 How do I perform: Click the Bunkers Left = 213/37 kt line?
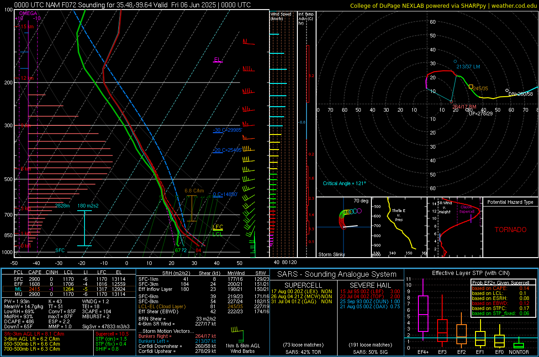177,341
